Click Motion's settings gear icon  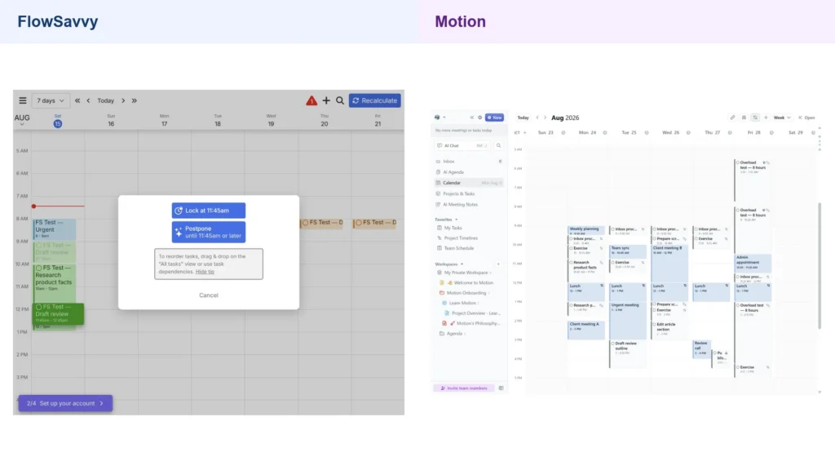click(479, 117)
